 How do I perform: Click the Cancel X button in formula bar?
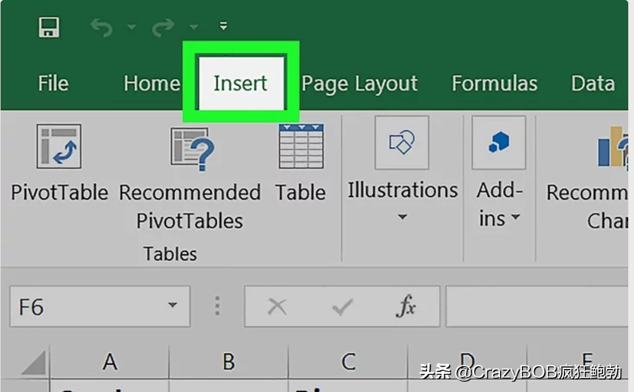pyautogui.click(x=277, y=306)
